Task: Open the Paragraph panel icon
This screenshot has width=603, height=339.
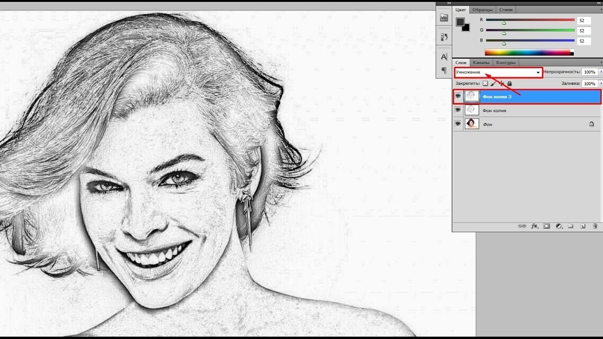Action: (x=443, y=71)
